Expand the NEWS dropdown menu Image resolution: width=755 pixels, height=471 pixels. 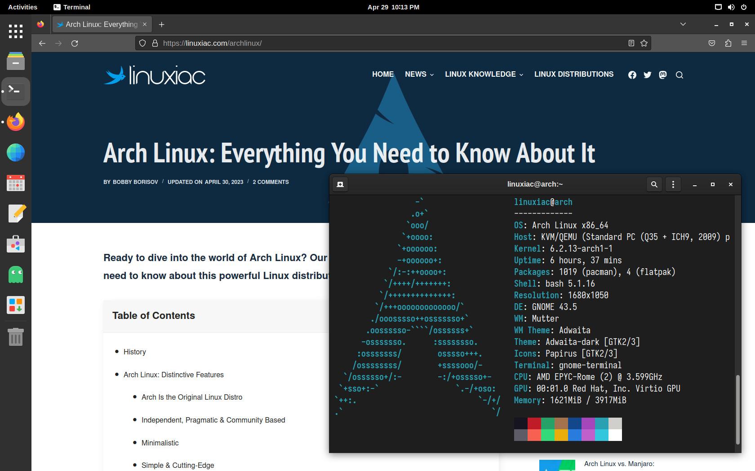click(419, 74)
